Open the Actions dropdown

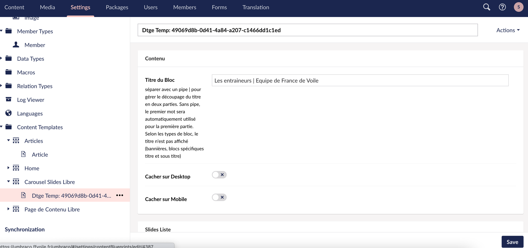508,30
